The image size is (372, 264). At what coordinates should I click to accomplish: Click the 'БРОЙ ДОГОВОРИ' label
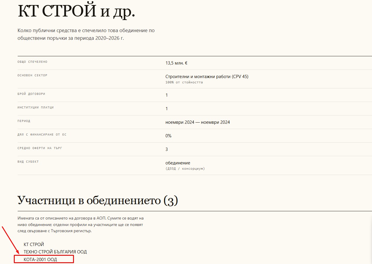[x=31, y=94]
